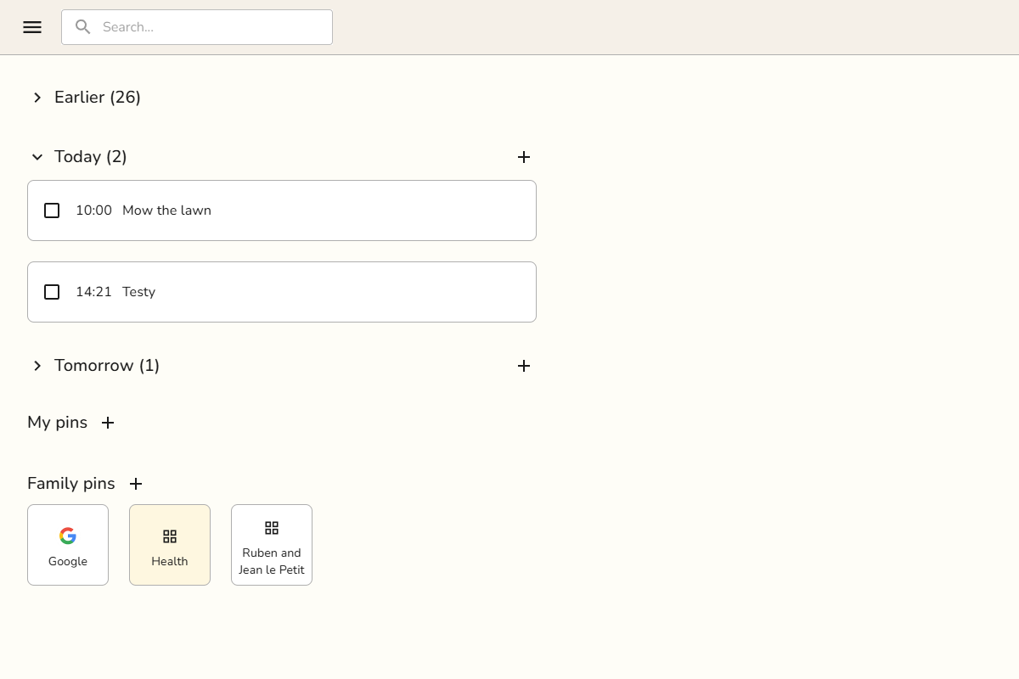Image resolution: width=1019 pixels, height=679 pixels.
Task: Mark the Testy task as done
Action: (52, 292)
